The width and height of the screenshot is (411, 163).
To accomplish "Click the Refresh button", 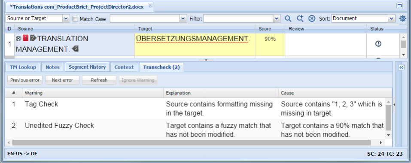I will tap(99, 80).
